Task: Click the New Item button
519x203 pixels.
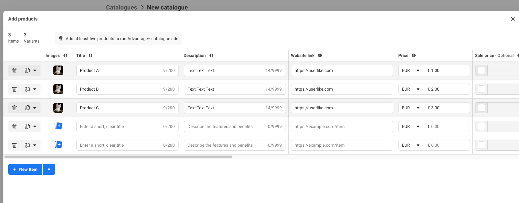Action: pos(25,169)
